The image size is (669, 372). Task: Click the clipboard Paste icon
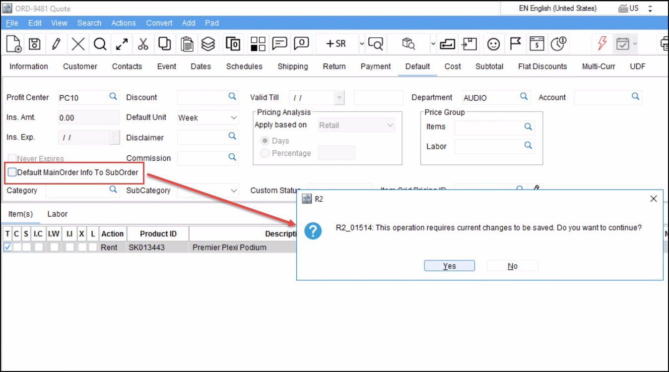click(187, 44)
